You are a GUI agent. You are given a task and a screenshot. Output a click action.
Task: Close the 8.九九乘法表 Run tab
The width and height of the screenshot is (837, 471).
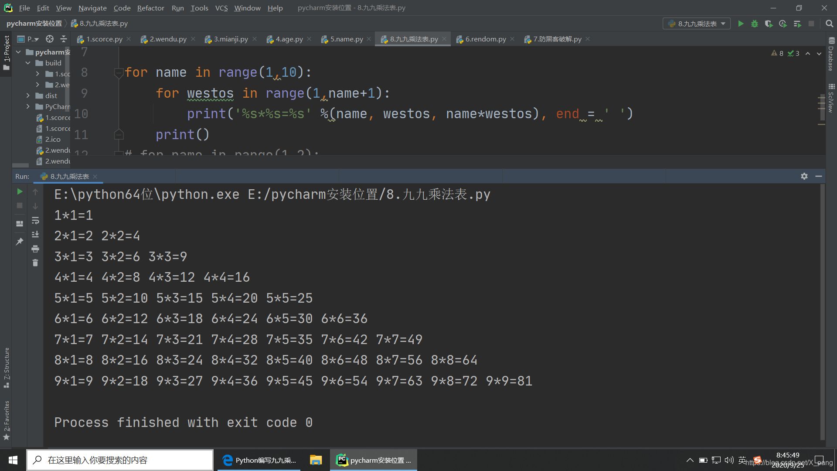point(95,176)
